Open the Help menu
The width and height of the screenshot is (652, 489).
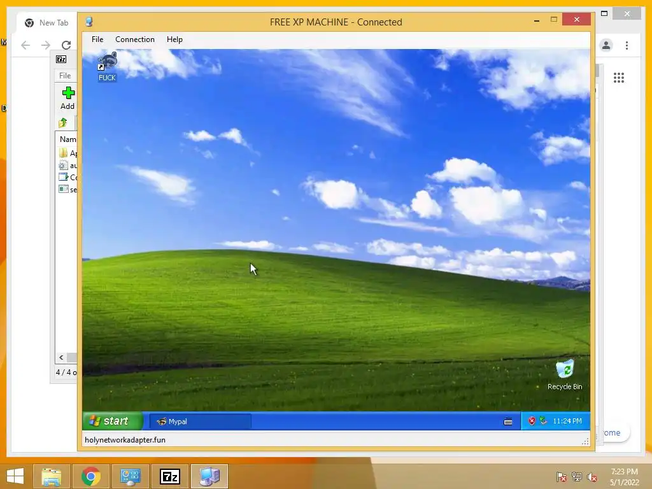pyautogui.click(x=174, y=39)
